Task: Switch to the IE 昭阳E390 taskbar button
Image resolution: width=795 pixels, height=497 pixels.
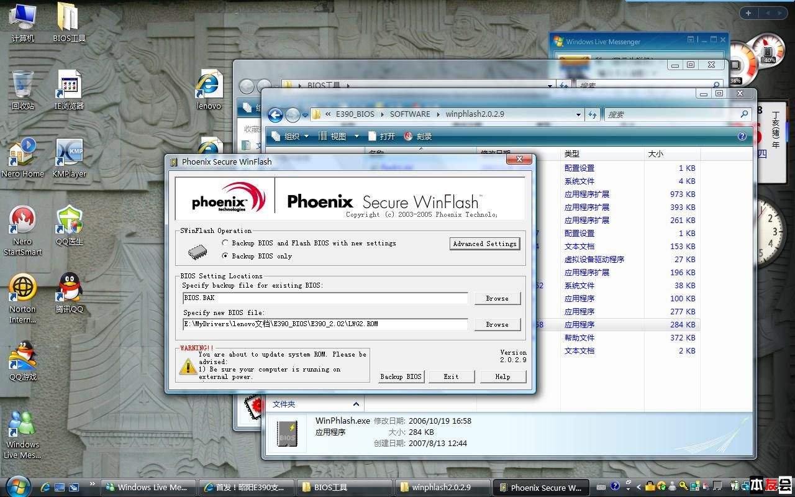Action: coord(247,487)
